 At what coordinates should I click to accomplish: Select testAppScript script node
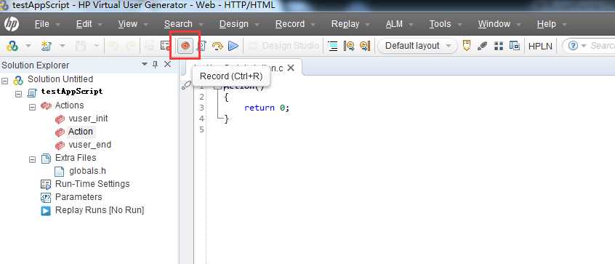click(x=72, y=92)
